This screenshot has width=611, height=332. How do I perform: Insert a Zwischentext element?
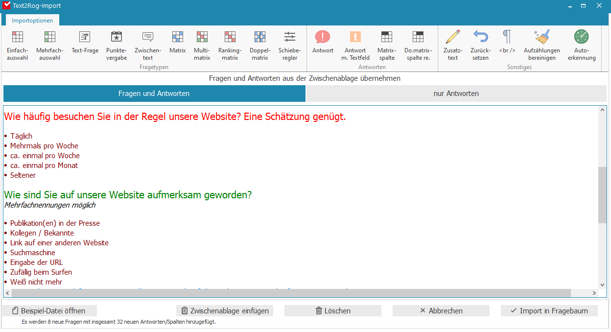(147, 44)
